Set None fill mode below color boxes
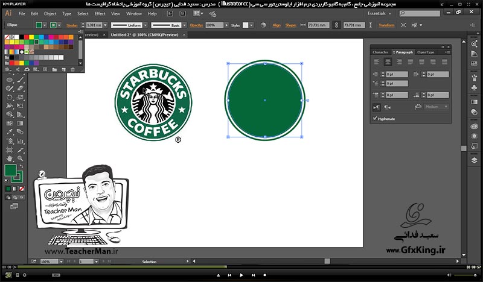The image size is (483, 282). 22,189
